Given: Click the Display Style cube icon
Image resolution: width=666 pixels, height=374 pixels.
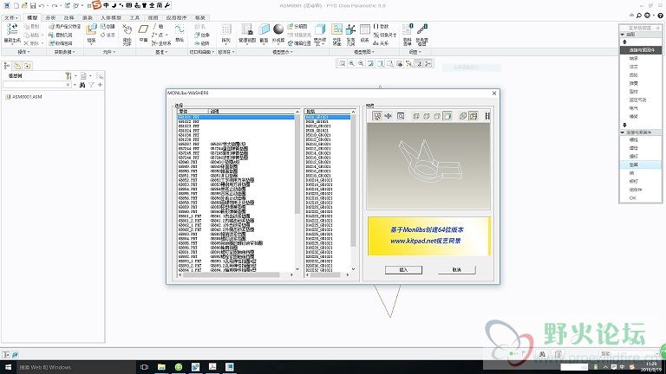Looking at the screenshot, I should pos(320,29).
